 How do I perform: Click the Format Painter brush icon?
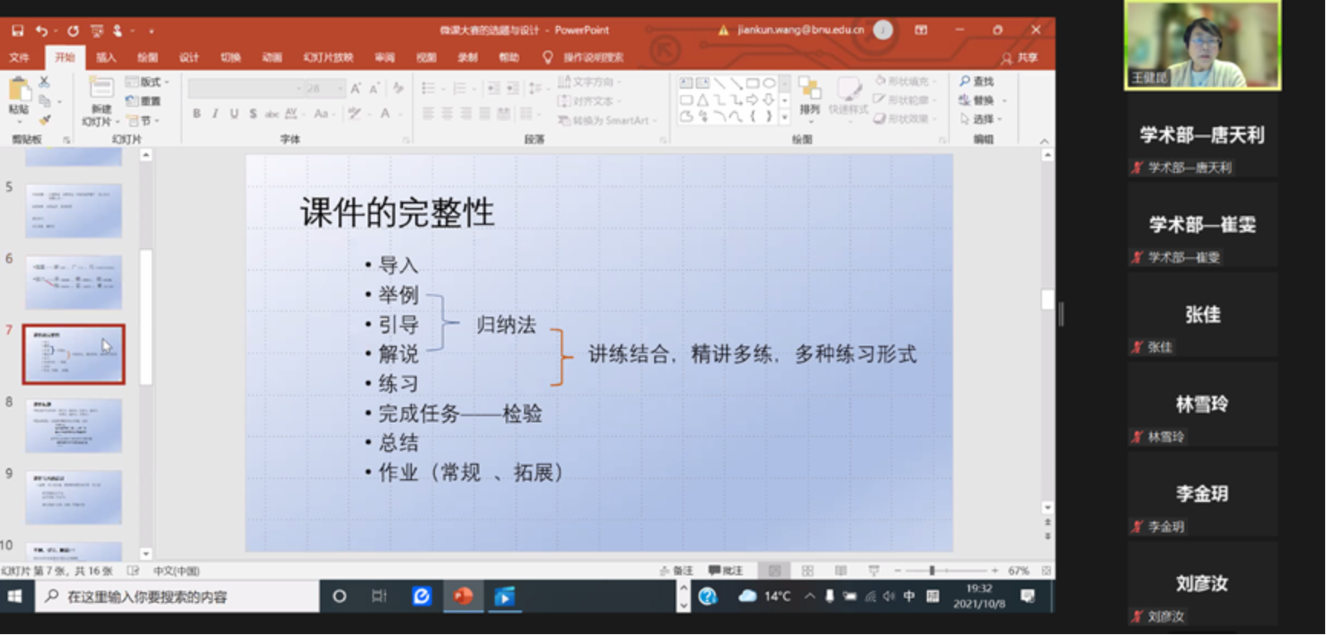[45, 119]
